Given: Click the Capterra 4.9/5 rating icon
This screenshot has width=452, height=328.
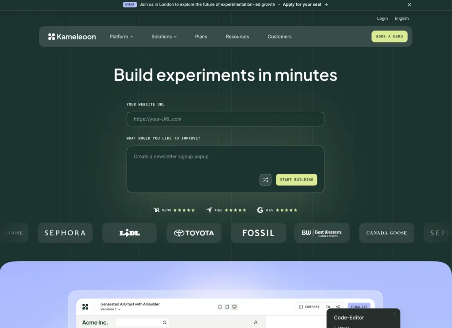Looking at the screenshot, I should (x=209, y=210).
